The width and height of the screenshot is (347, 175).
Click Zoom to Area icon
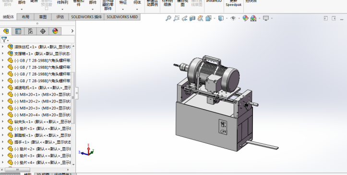176,18
